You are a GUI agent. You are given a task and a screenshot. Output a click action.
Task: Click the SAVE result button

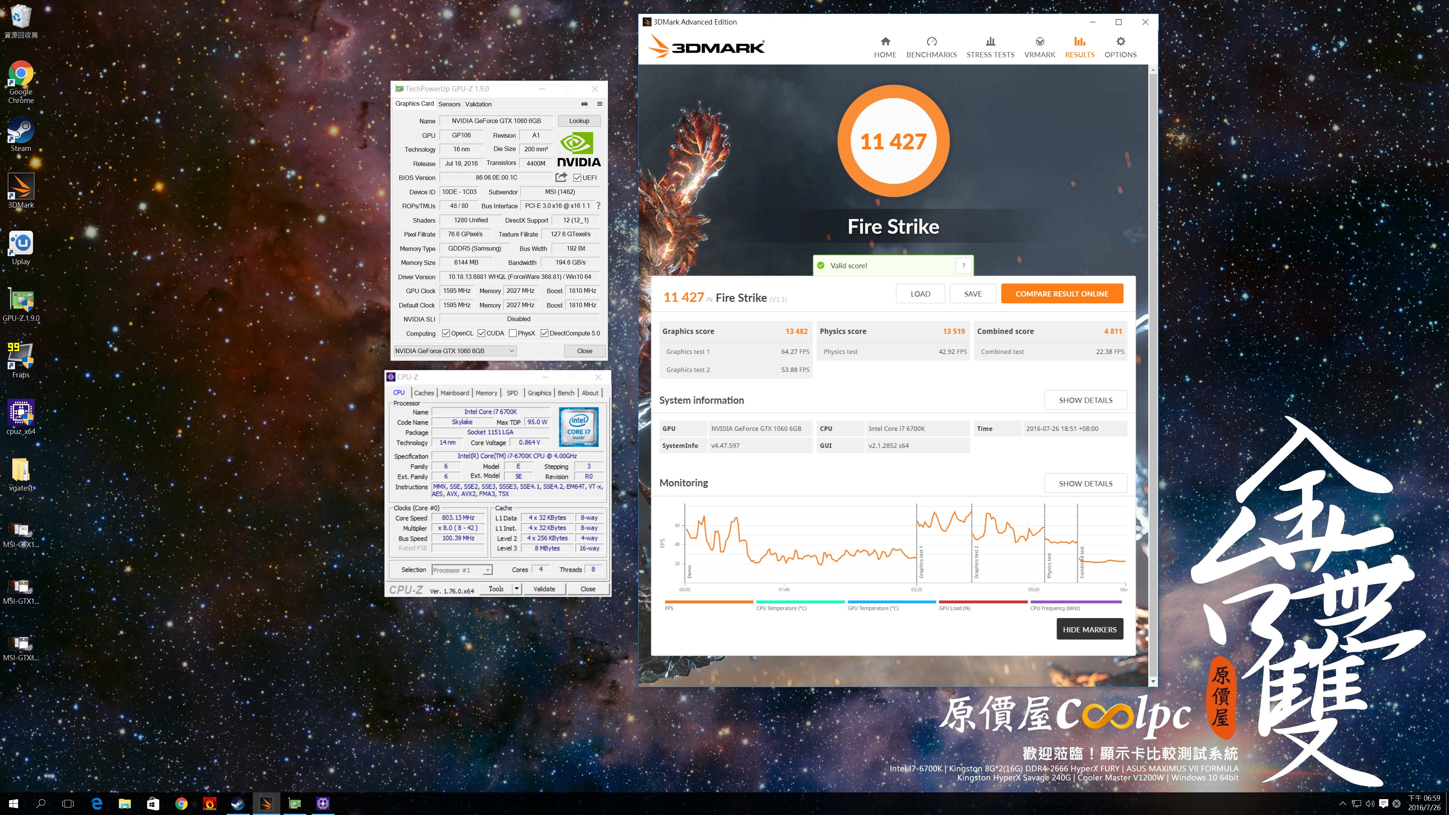(972, 294)
